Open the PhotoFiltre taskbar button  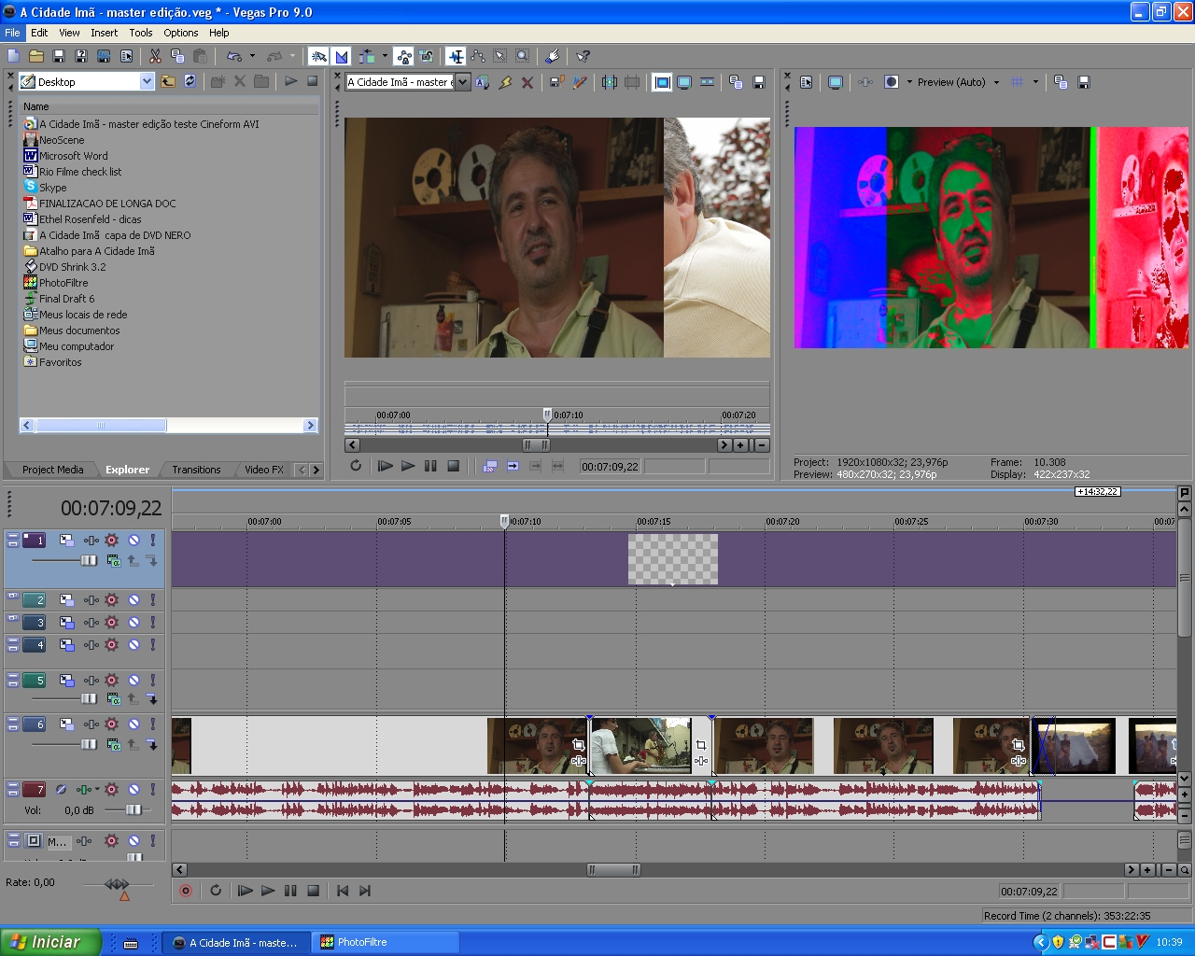(361, 942)
